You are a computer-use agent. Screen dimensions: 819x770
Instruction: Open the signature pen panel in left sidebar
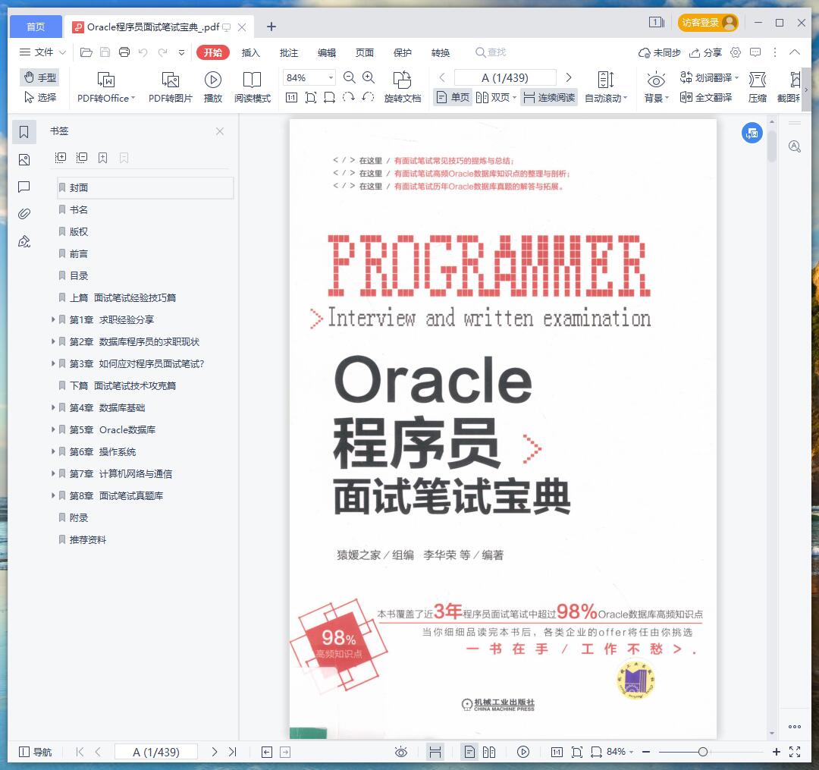pyautogui.click(x=24, y=241)
